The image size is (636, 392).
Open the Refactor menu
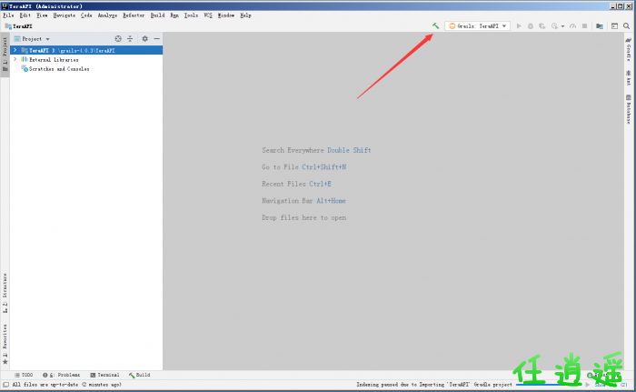[x=134, y=15]
